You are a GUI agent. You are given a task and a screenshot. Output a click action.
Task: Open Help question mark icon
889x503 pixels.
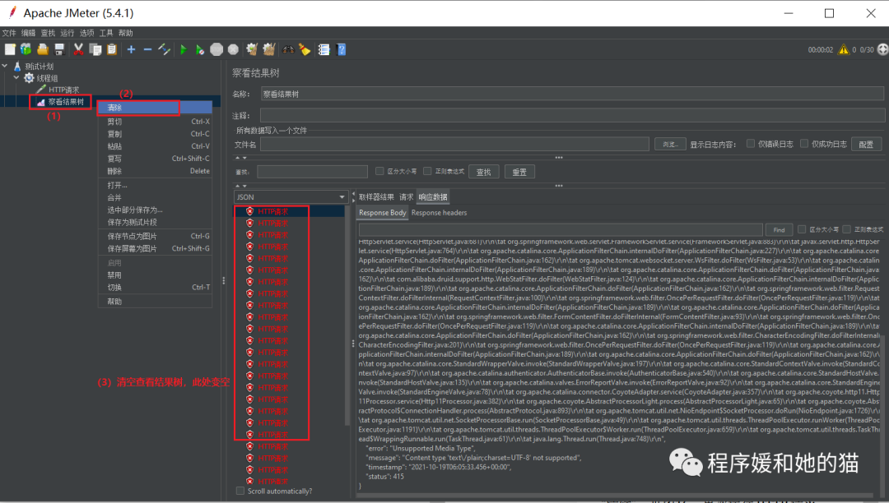click(342, 50)
